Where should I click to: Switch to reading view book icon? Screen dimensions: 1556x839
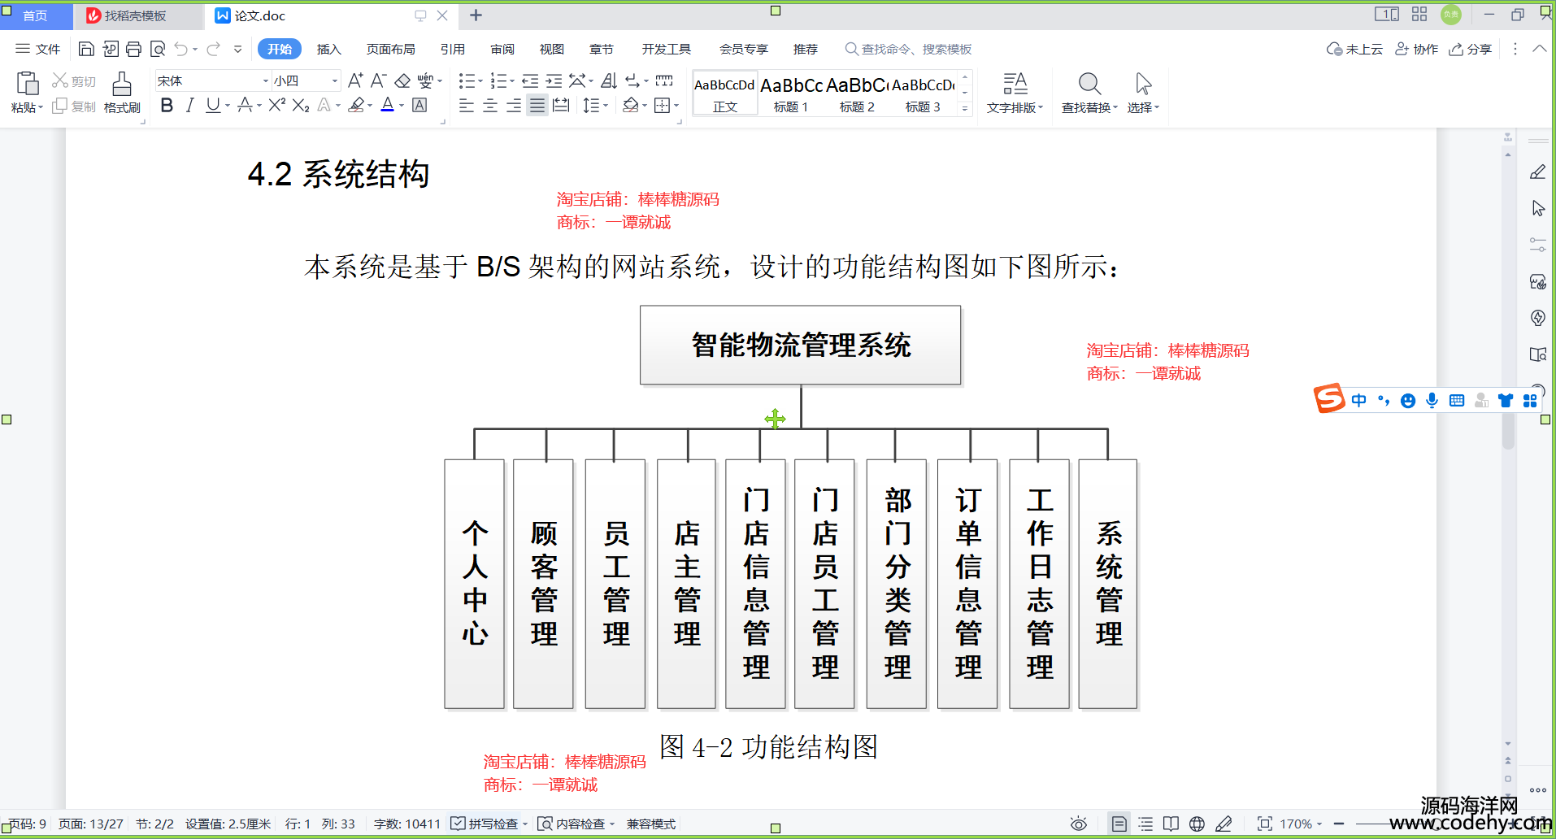[1171, 824]
